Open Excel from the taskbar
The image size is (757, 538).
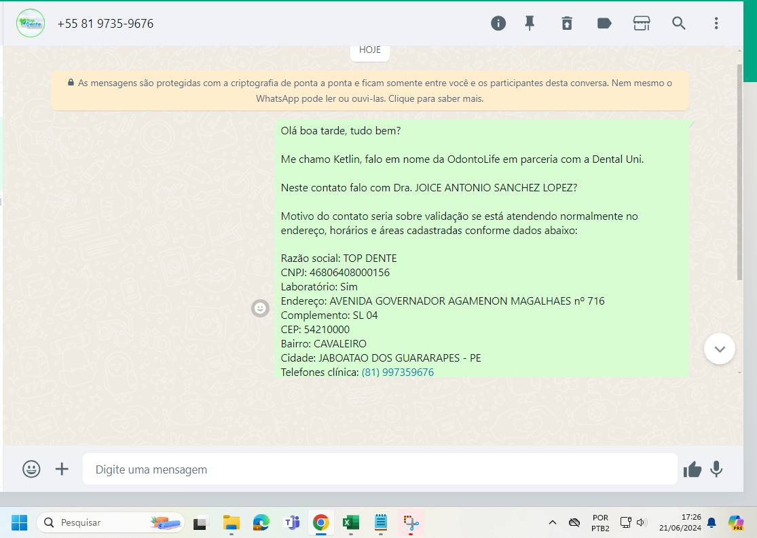point(351,522)
